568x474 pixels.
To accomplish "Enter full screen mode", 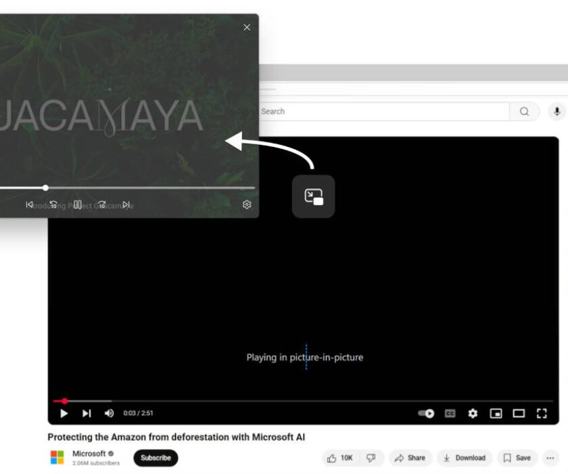I will click(x=542, y=414).
